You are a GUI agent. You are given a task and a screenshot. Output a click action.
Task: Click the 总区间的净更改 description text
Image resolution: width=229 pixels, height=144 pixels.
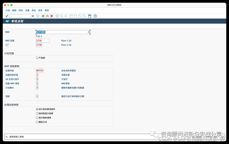point(69,70)
